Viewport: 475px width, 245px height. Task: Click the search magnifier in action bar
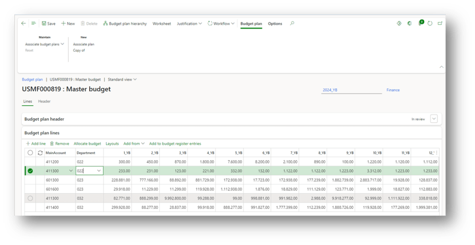click(292, 24)
